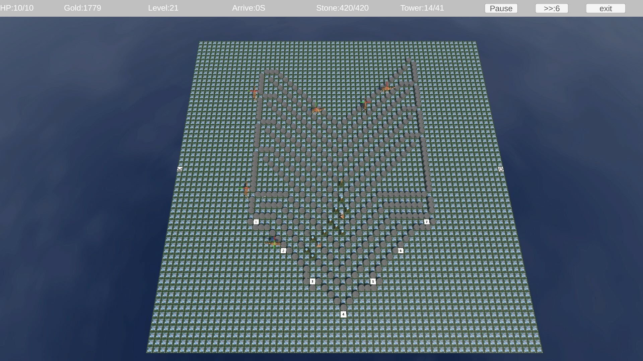Click waypoint marker 1 on the map

(x=256, y=222)
